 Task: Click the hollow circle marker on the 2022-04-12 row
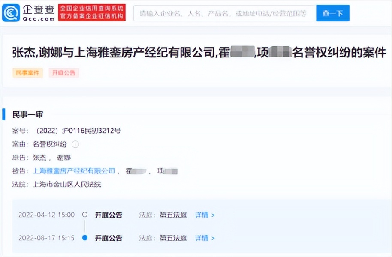point(85,215)
